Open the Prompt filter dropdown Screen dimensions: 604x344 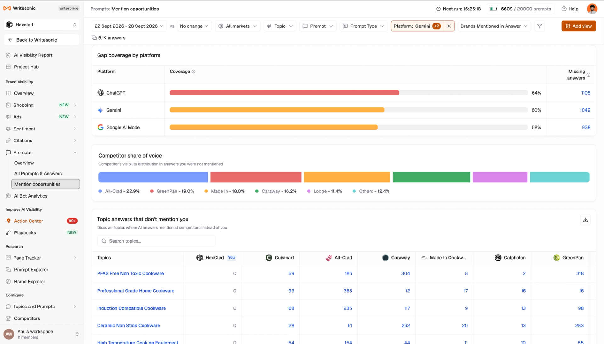pyautogui.click(x=318, y=26)
